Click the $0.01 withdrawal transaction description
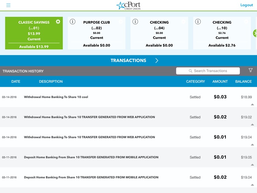 (89, 137)
